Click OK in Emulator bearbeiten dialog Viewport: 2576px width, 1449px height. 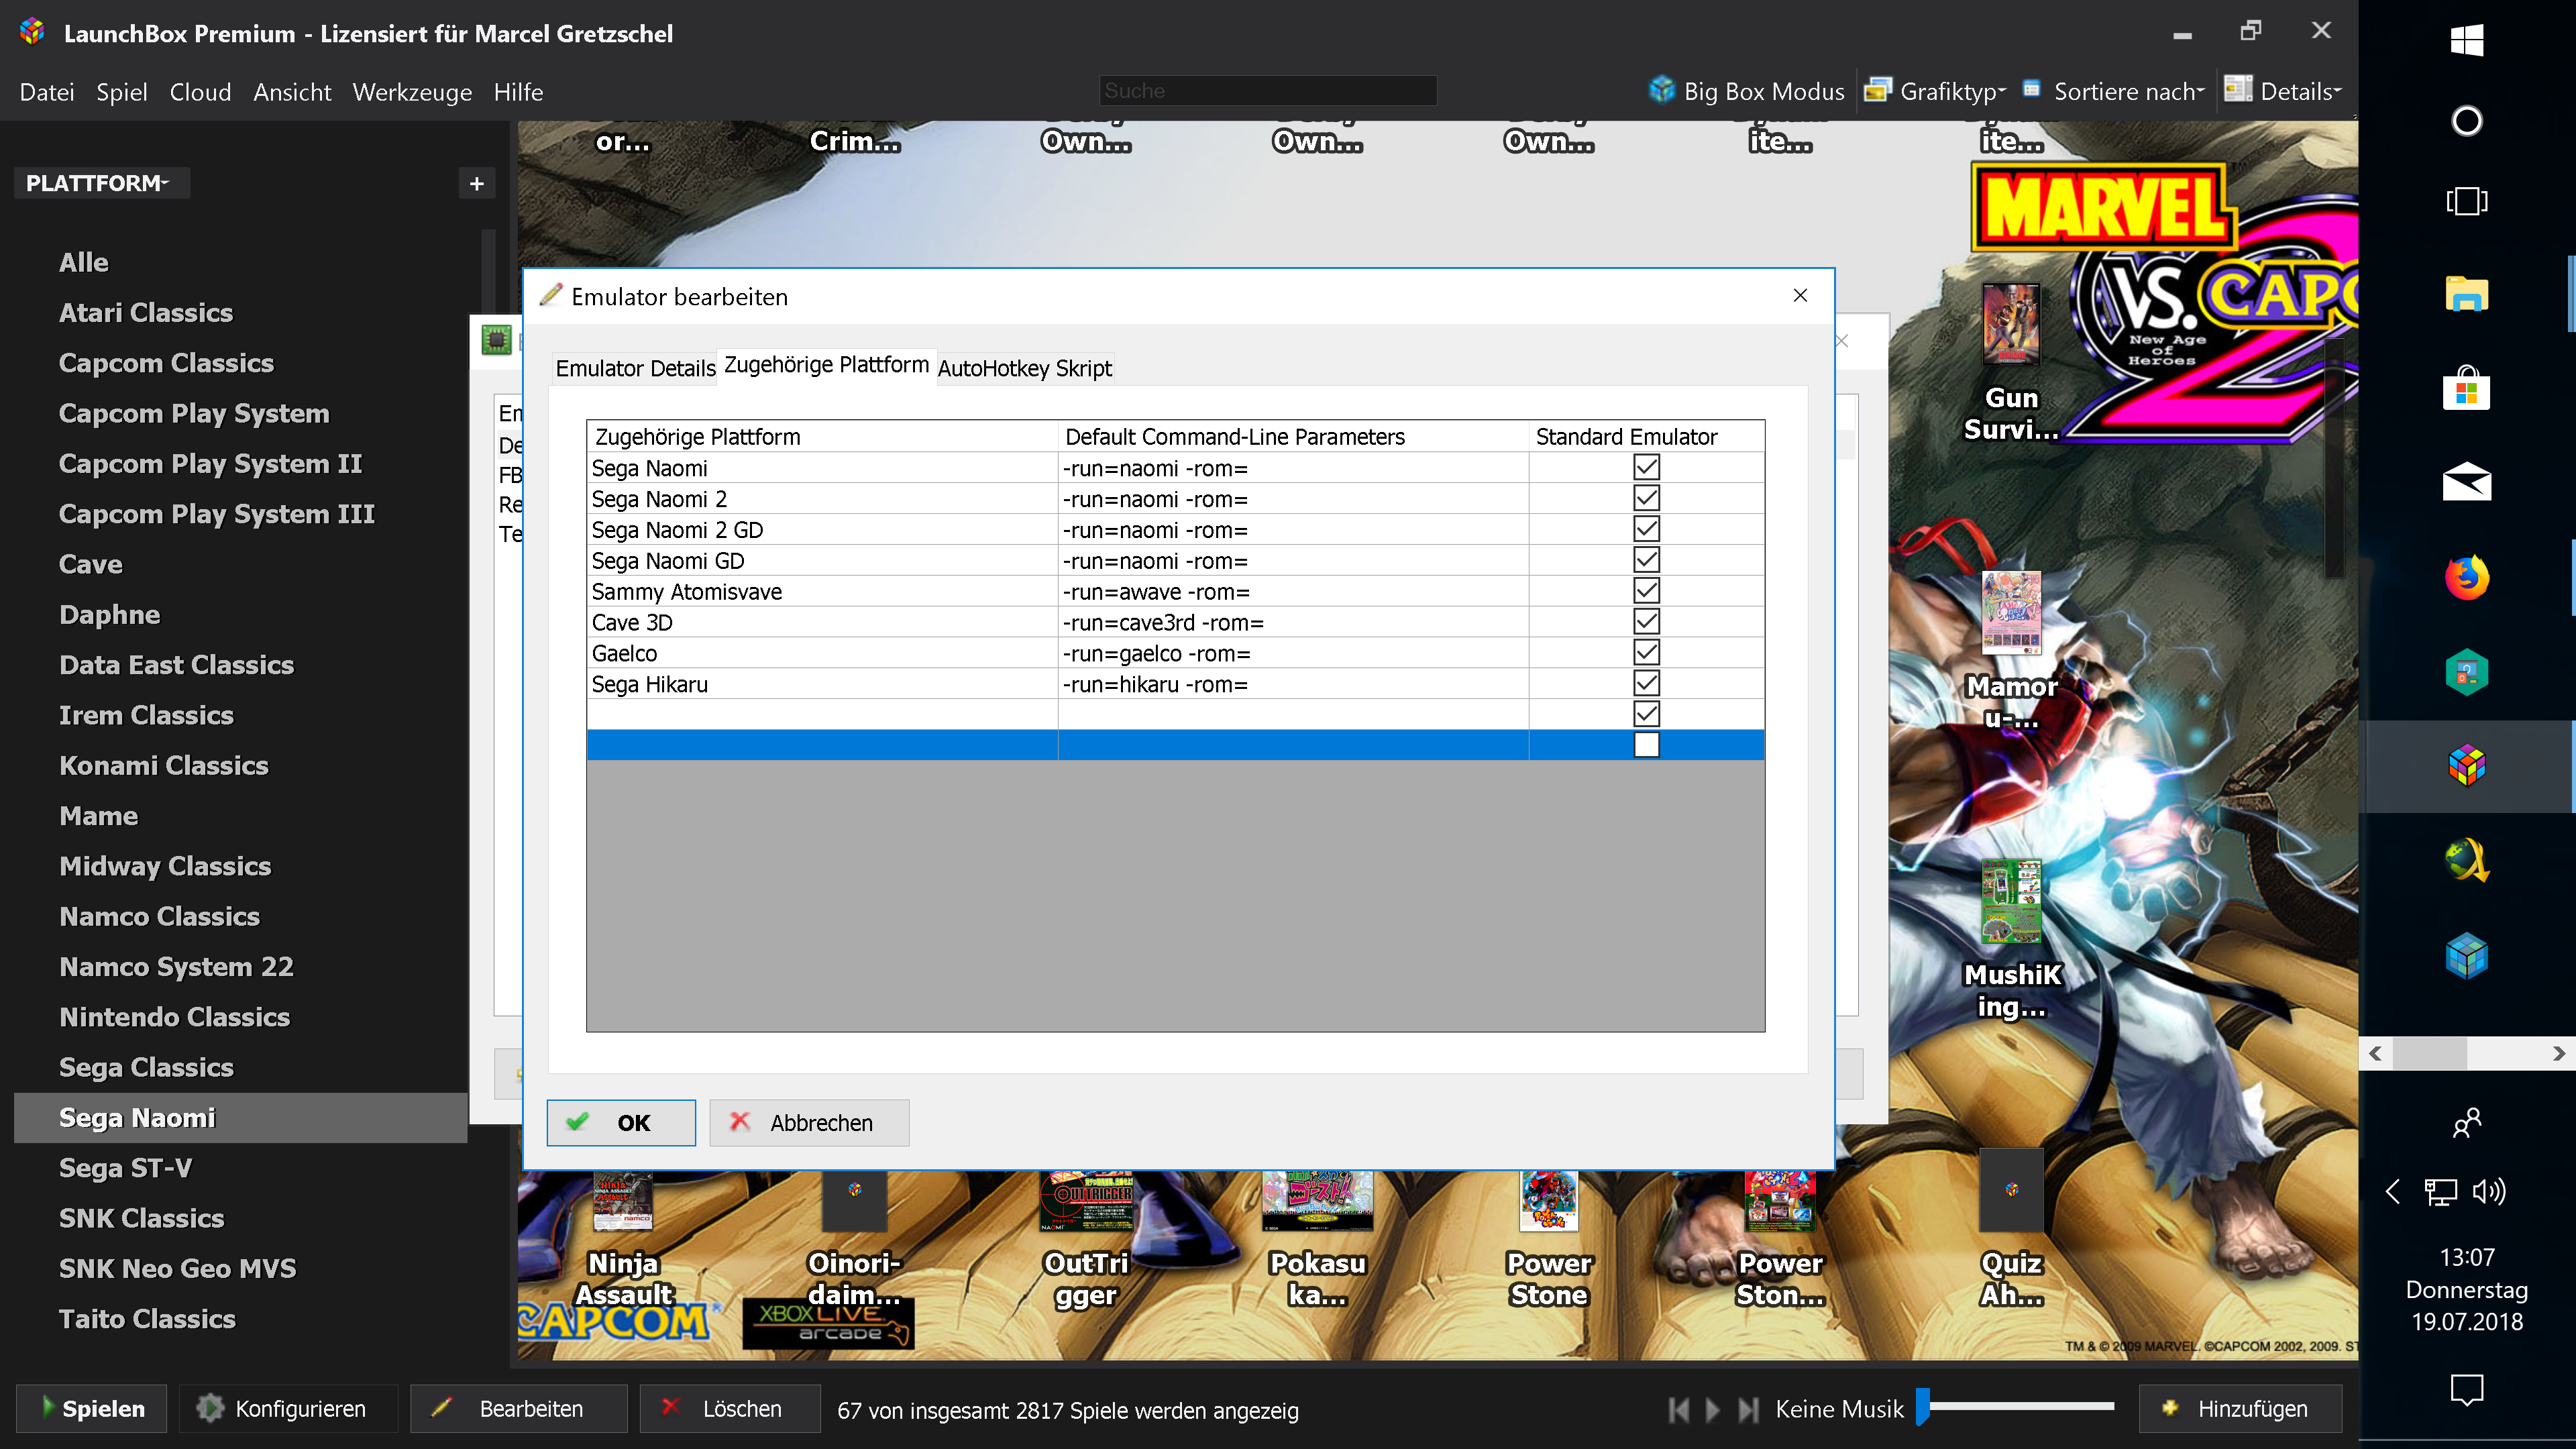(x=621, y=1122)
